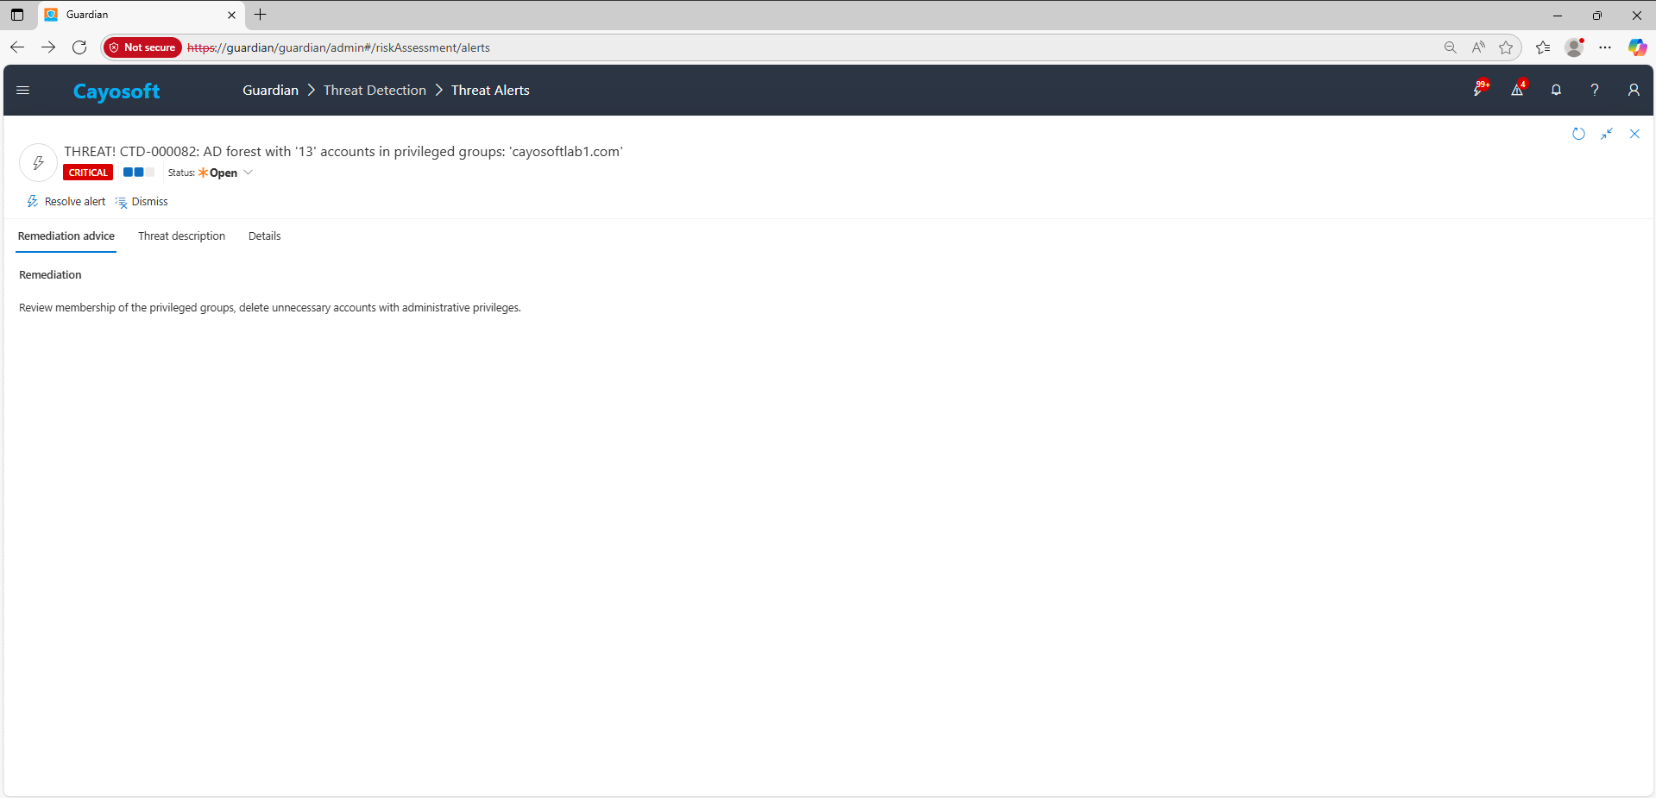Close the threat alert panel
Viewport: 1656px width, 798px height.
tap(1634, 134)
